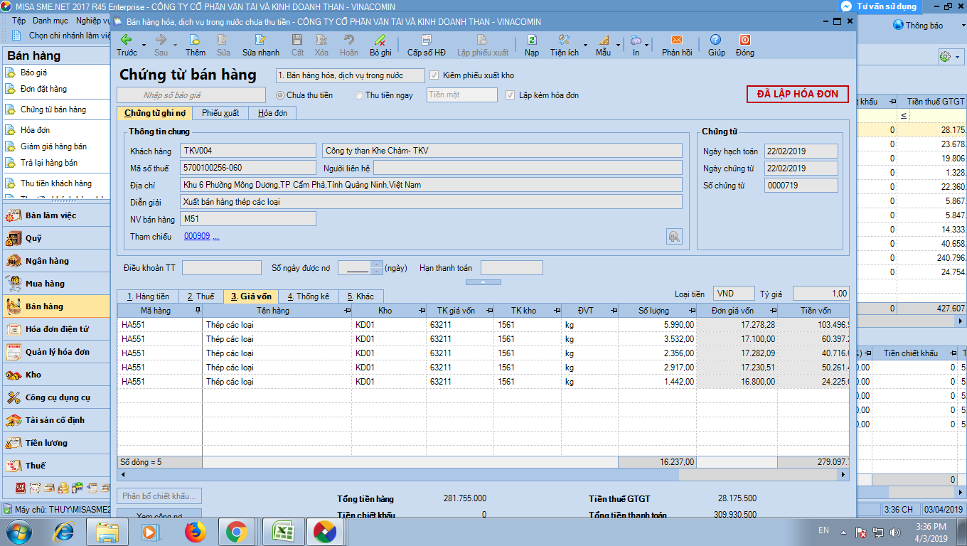967x546 pixels.
Task: Open Kho module in left sidebar
Action: coord(33,375)
